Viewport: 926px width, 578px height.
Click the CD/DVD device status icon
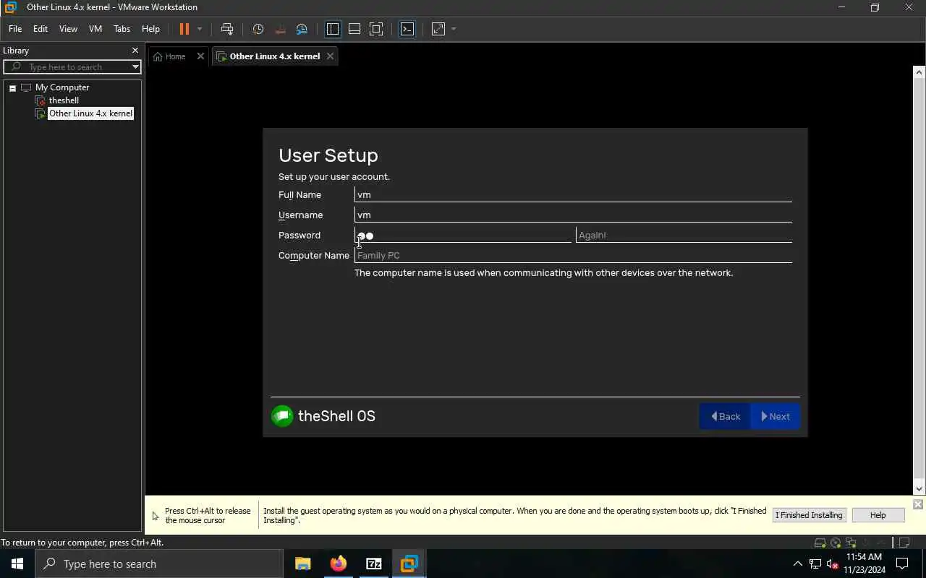(836, 543)
